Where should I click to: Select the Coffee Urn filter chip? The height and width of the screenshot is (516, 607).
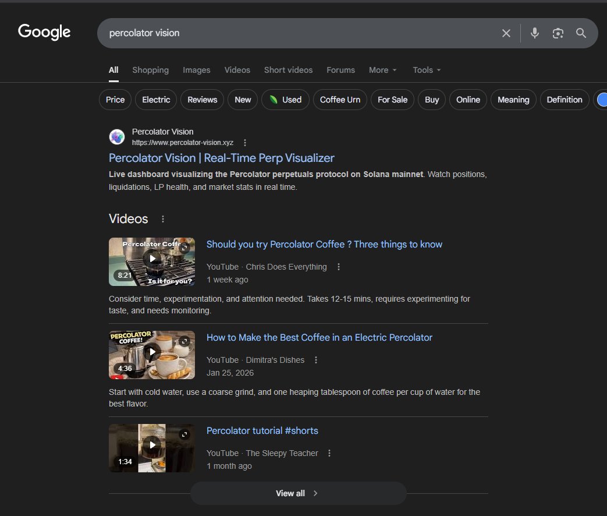340,100
